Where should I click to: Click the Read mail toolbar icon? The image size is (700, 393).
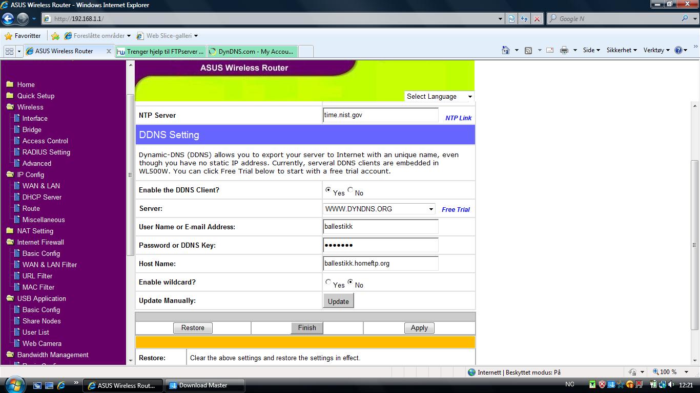(x=550, y=50)
